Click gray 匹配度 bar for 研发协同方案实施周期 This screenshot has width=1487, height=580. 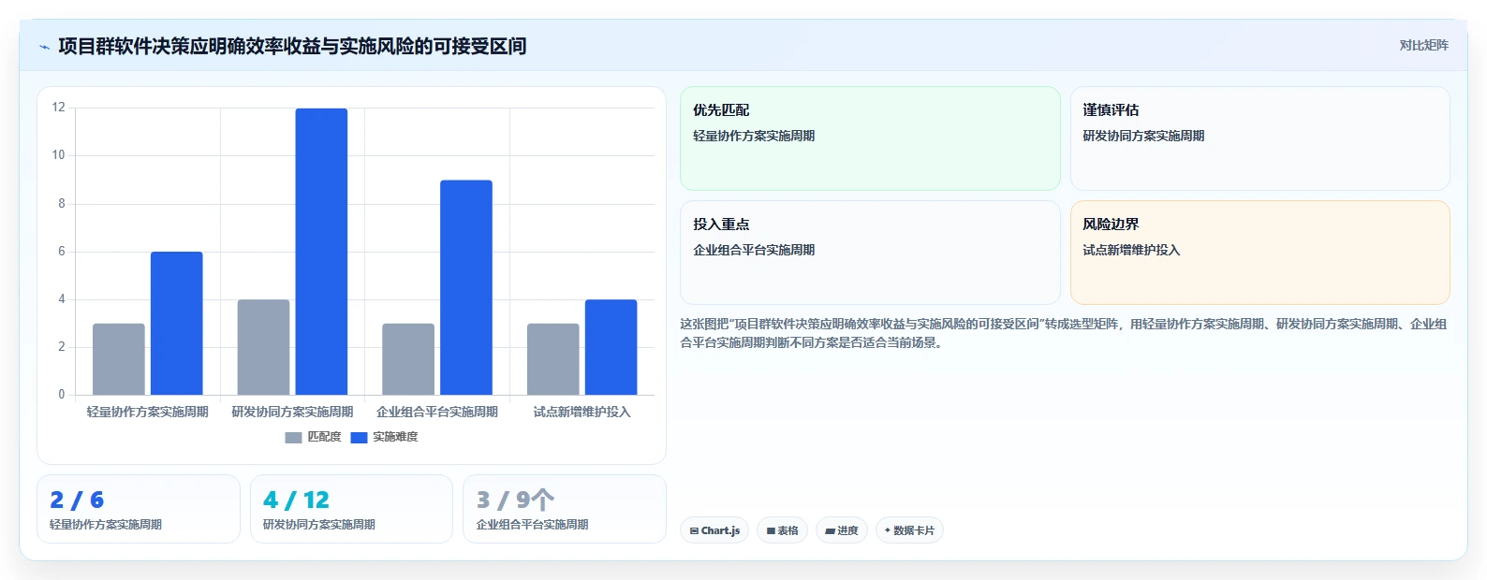click(x=263, y=347)
